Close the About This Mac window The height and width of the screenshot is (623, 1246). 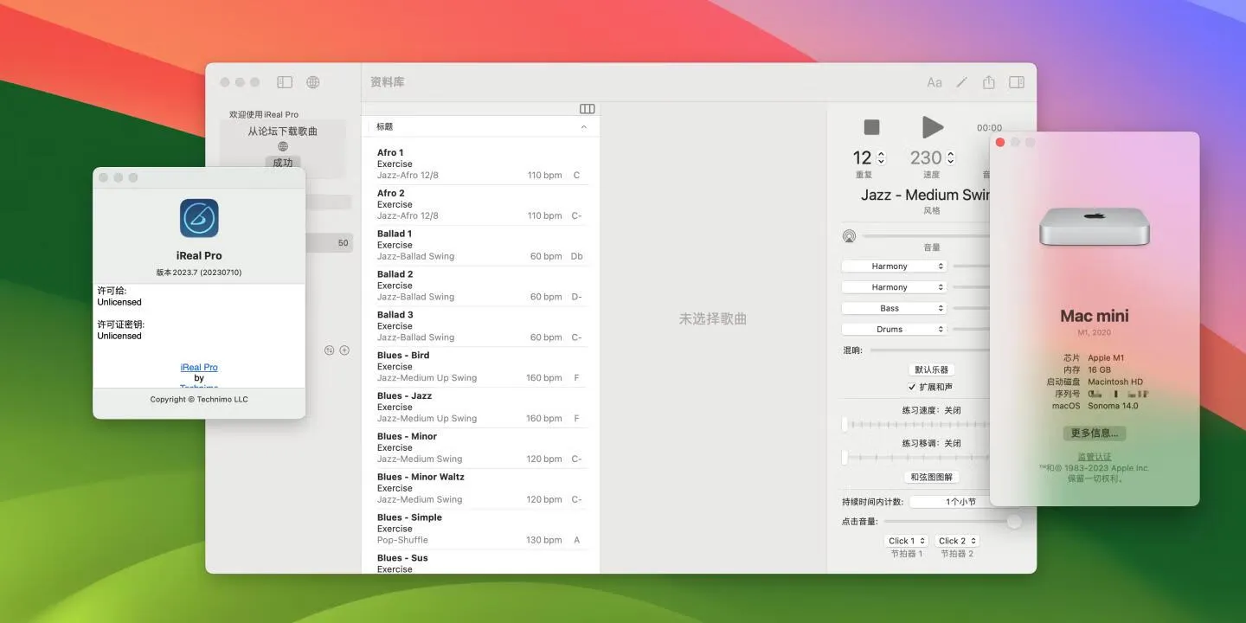click(1000, 143)
